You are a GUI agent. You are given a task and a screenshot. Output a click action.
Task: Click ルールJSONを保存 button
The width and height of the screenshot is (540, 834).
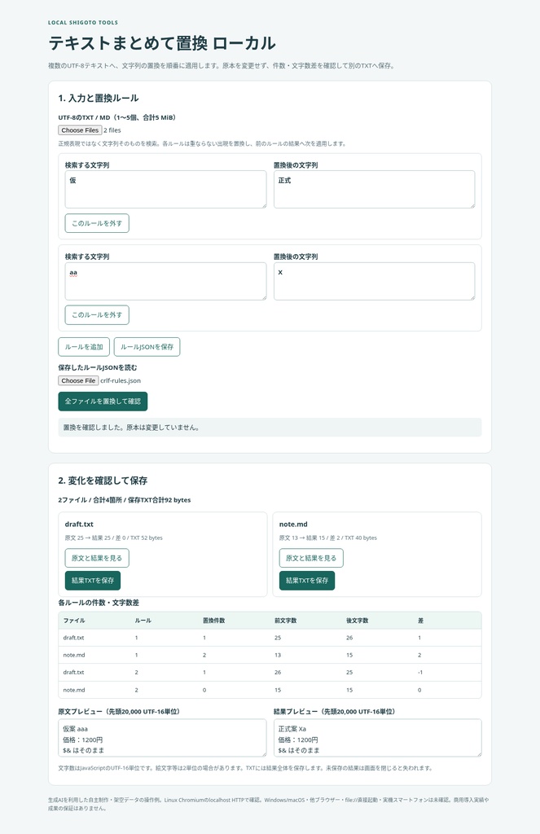[x=147, y=347]
